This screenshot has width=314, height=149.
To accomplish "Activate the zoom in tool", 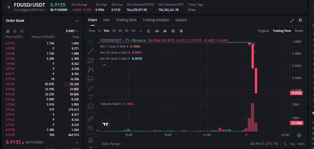I will click(91, 128).
